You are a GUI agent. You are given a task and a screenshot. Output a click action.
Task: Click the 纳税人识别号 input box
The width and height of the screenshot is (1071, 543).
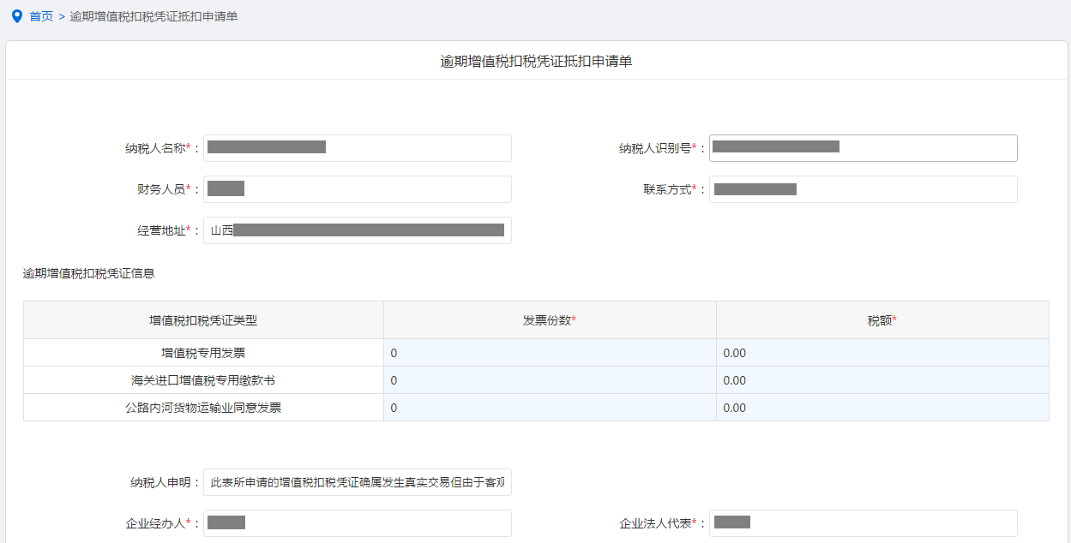(x=863, y=148)
